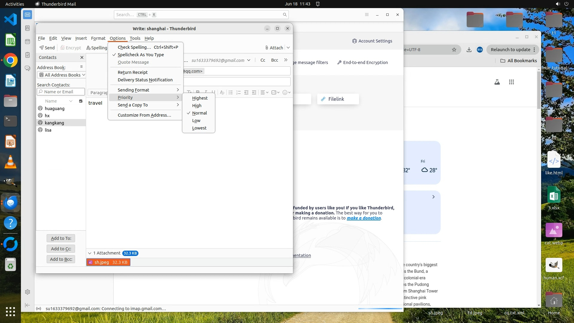Click the indent text icon

coord(254,92)
